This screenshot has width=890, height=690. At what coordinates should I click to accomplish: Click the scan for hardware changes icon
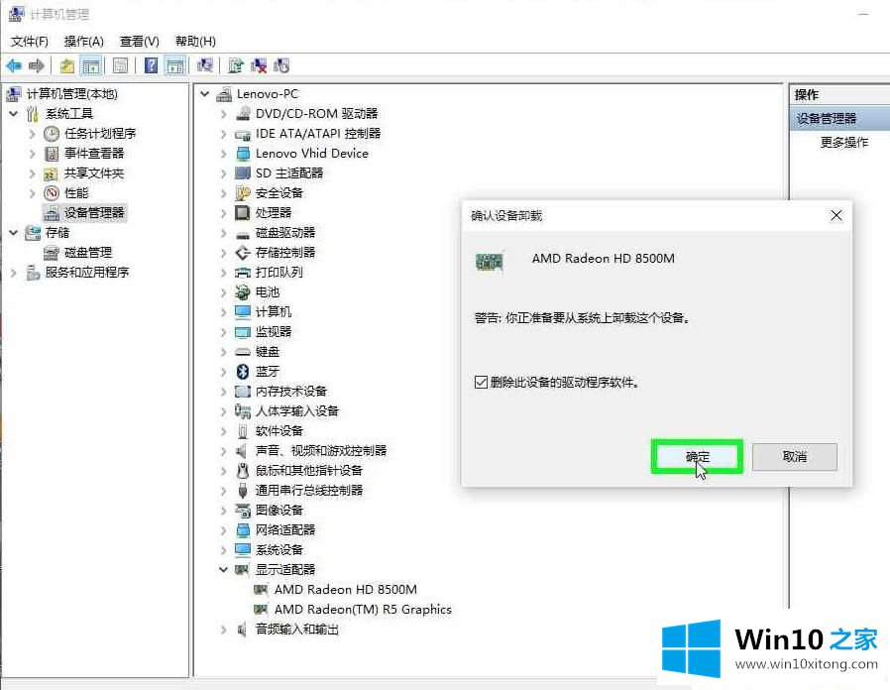pyautogui.click(x=205, y=65)
